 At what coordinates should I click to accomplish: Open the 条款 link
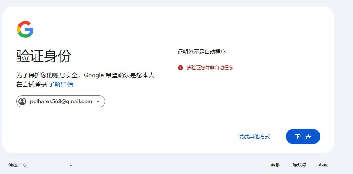click(323, 166)
